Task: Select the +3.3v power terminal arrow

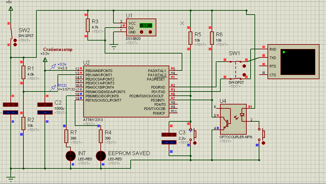Action: (x=45, y=60)
